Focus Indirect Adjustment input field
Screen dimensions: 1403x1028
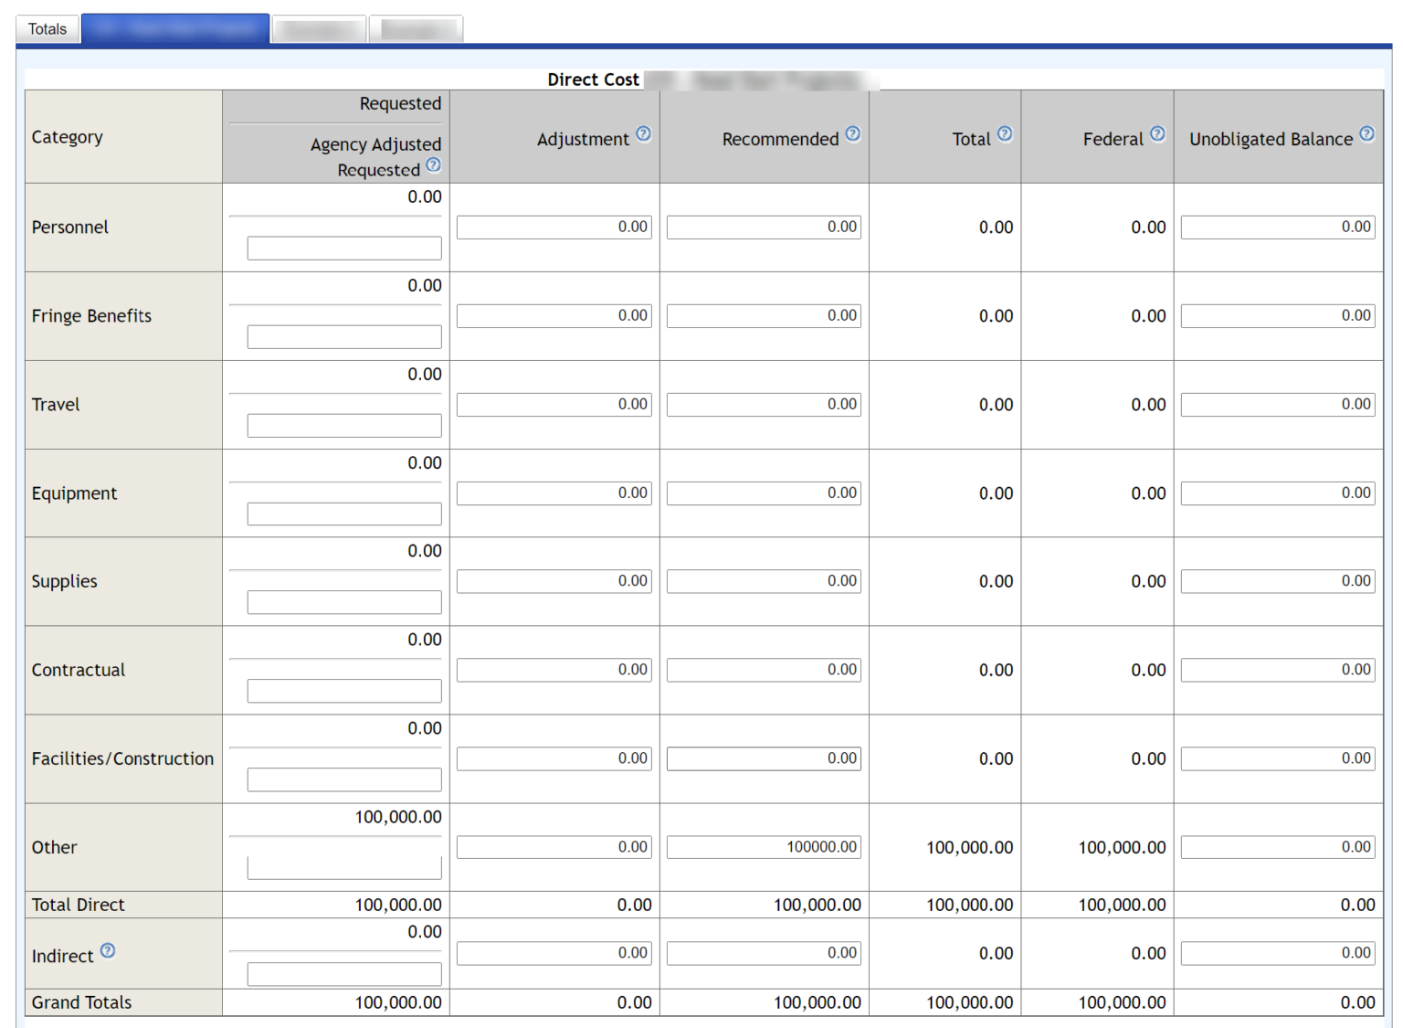coord(554,954)
